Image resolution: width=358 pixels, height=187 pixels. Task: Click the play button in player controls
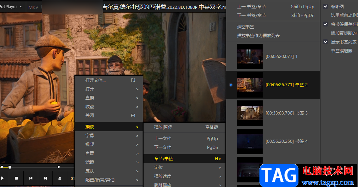pos(2,178)
